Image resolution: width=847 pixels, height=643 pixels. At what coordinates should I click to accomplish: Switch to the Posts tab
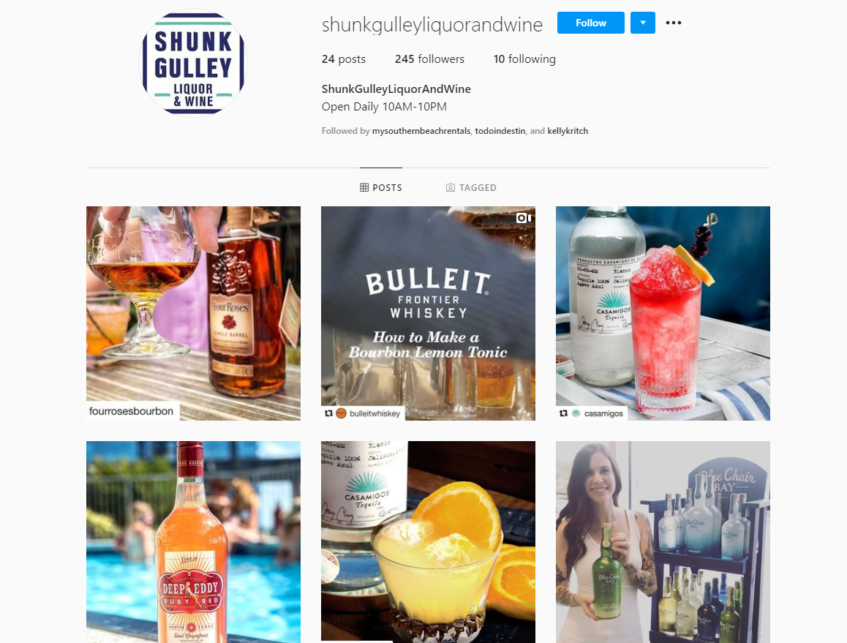tap(381, 187)
